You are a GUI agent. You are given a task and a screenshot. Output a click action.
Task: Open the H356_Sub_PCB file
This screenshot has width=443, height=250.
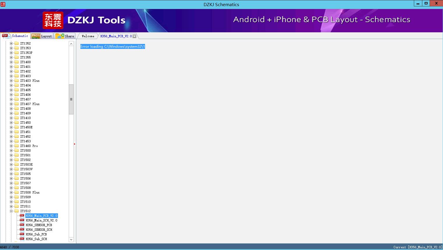click(36, 234)
